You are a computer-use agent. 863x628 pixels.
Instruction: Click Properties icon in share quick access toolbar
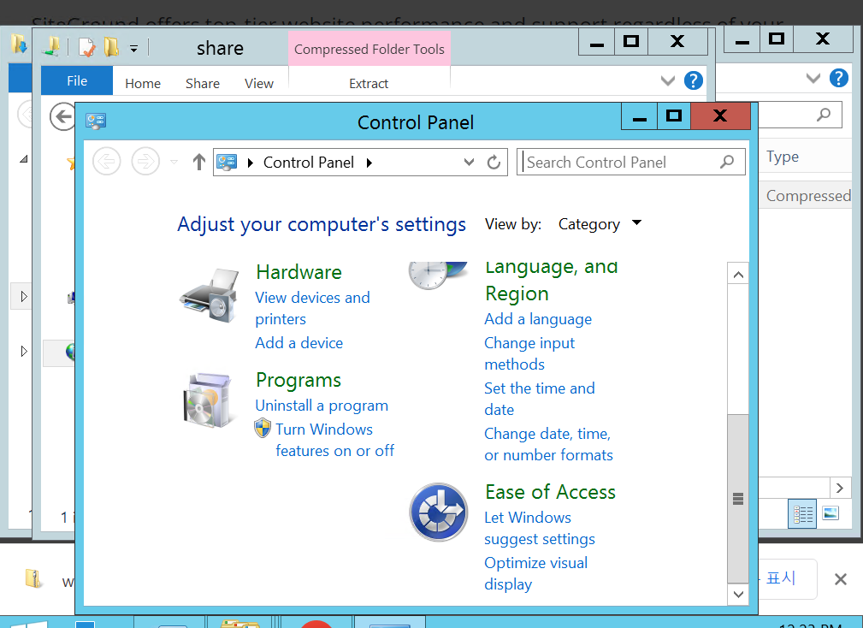point(86,47)
